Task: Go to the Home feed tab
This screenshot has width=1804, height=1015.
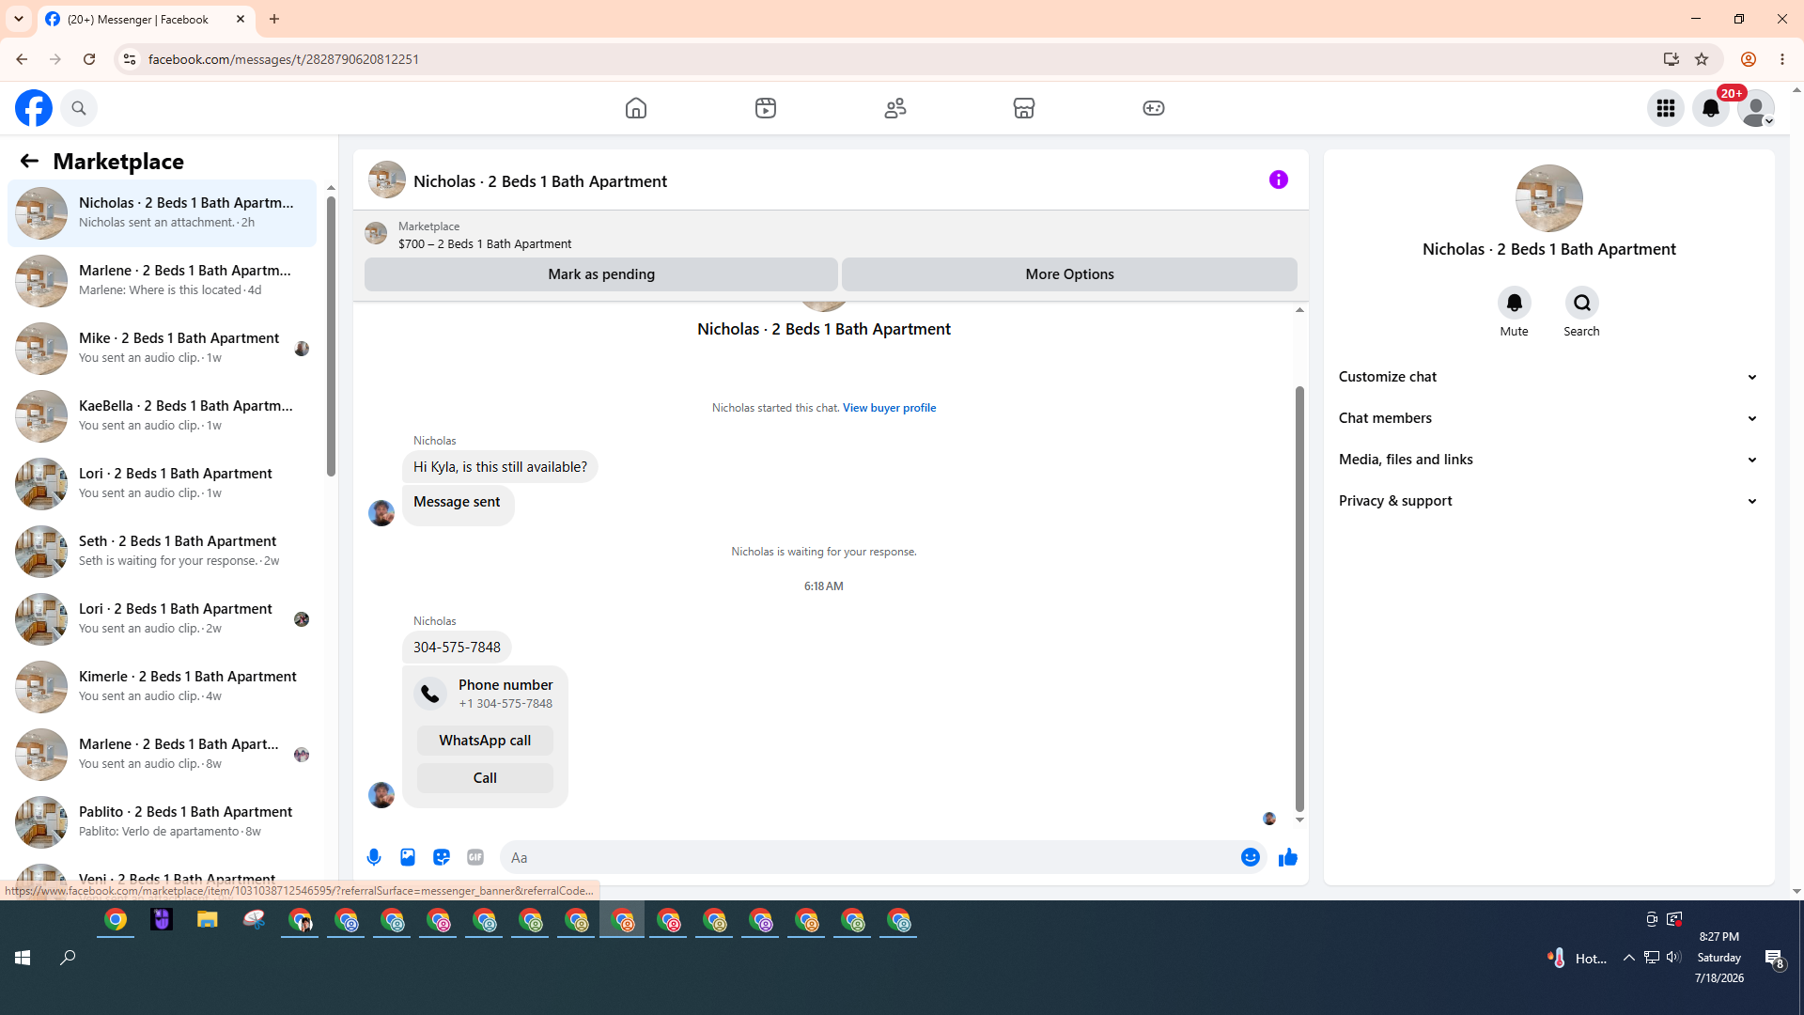Action: click(636, 108)
